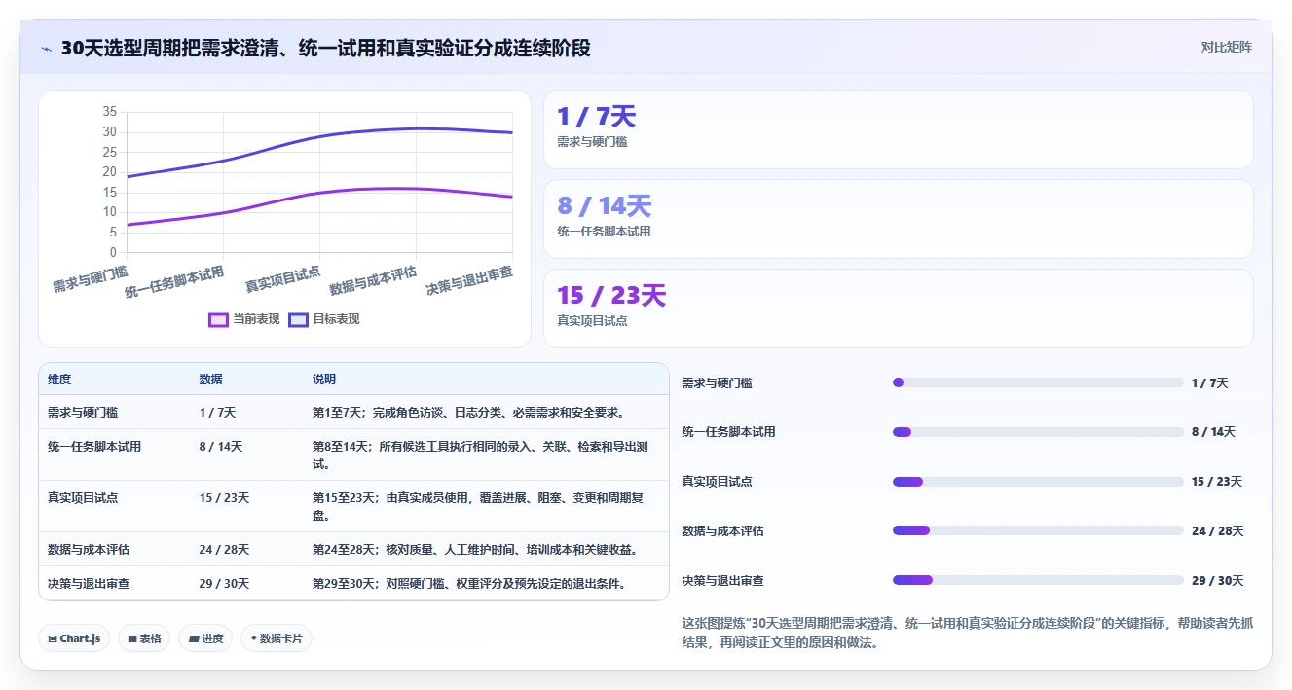The height and width of the screenshot is (690, 1292).
Task: Select the 1 / 7天 data card value
Action: [596, 117]
